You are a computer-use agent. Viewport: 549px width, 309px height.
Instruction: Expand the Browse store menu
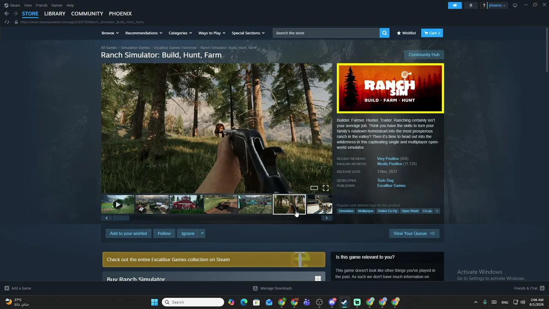(x=110, y=33)
